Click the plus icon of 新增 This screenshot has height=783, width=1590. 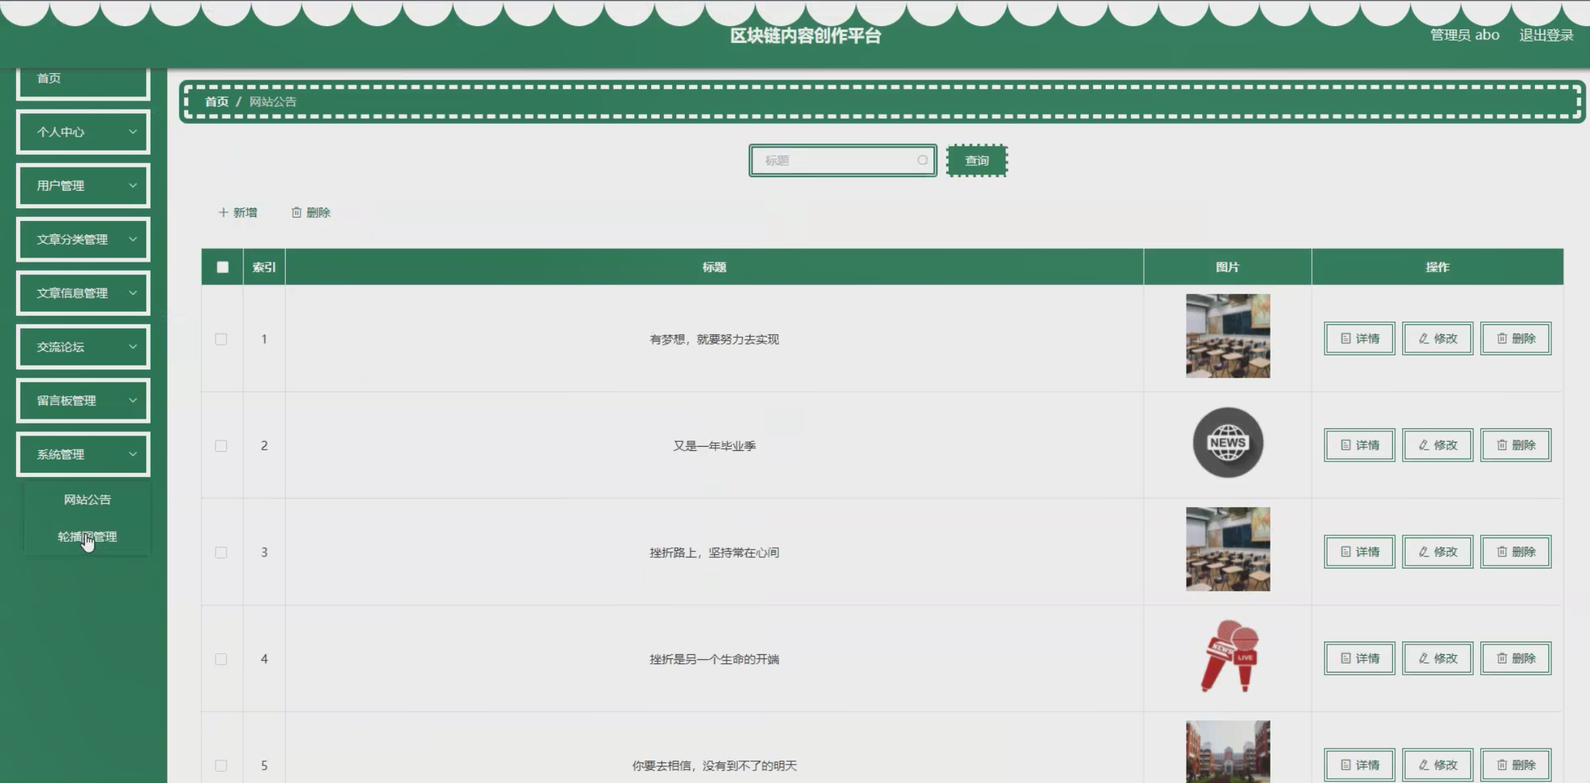[x=223, y=212]
